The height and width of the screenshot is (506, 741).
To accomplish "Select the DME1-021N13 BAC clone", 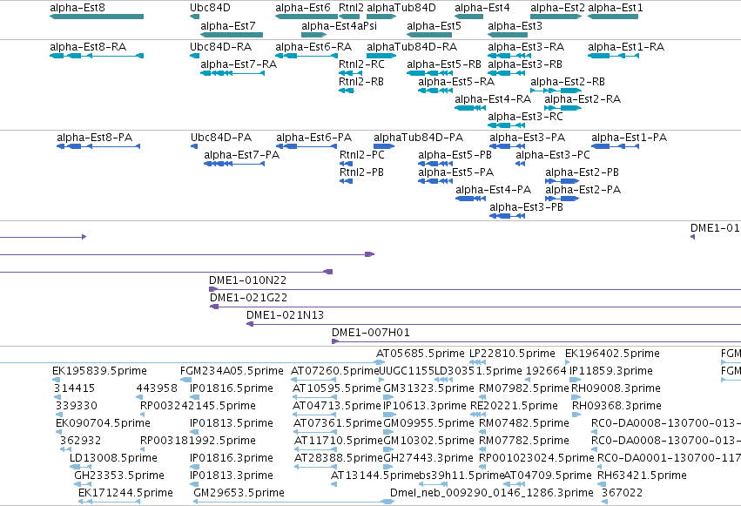I will [494, 324].
